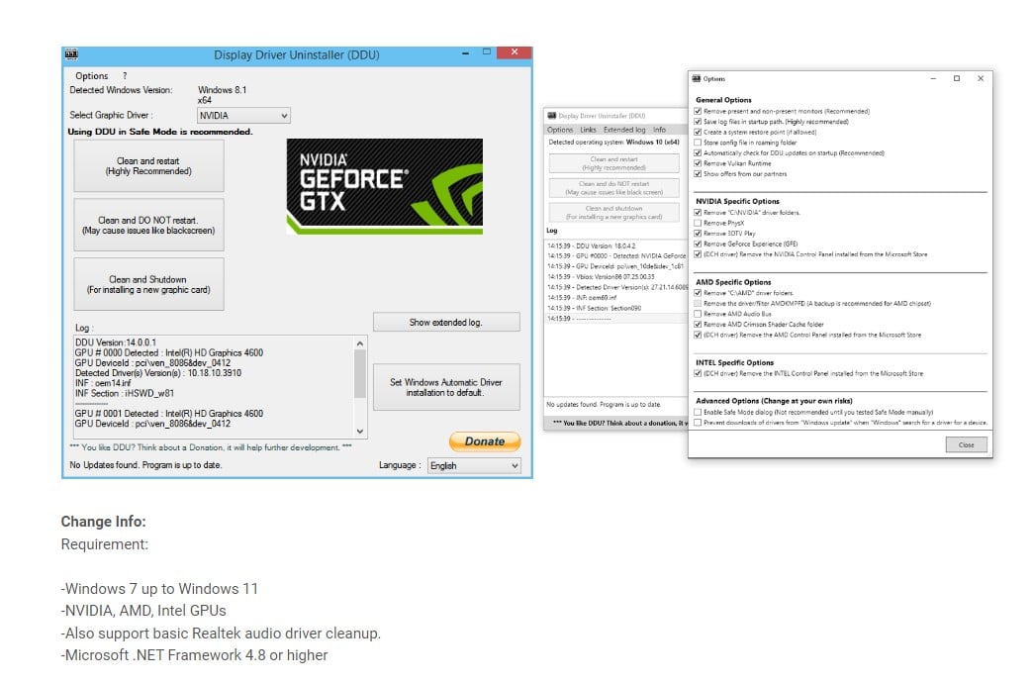This screenshot has width=1033, height=683.
Task: Toggle Create a system restore point checkbox
Action: click(698, 133)
